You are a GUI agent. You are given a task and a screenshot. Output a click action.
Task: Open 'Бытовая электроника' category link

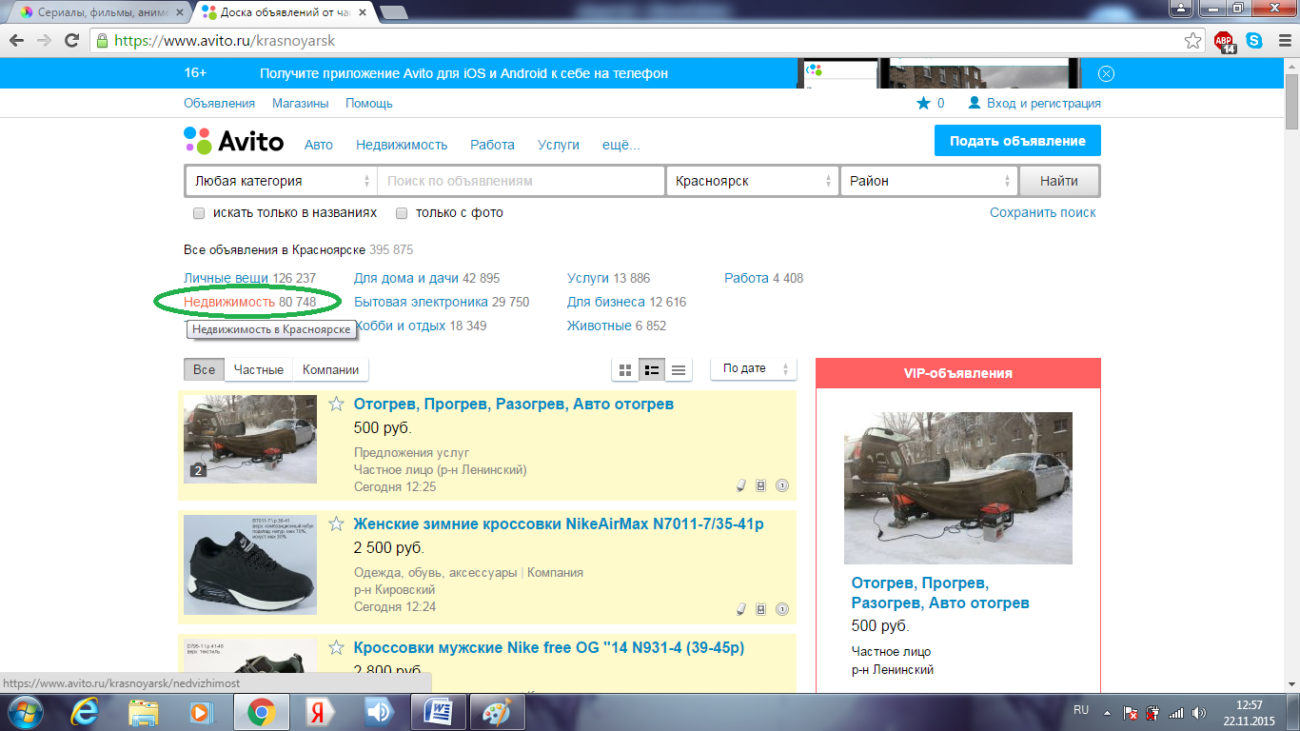421,302
